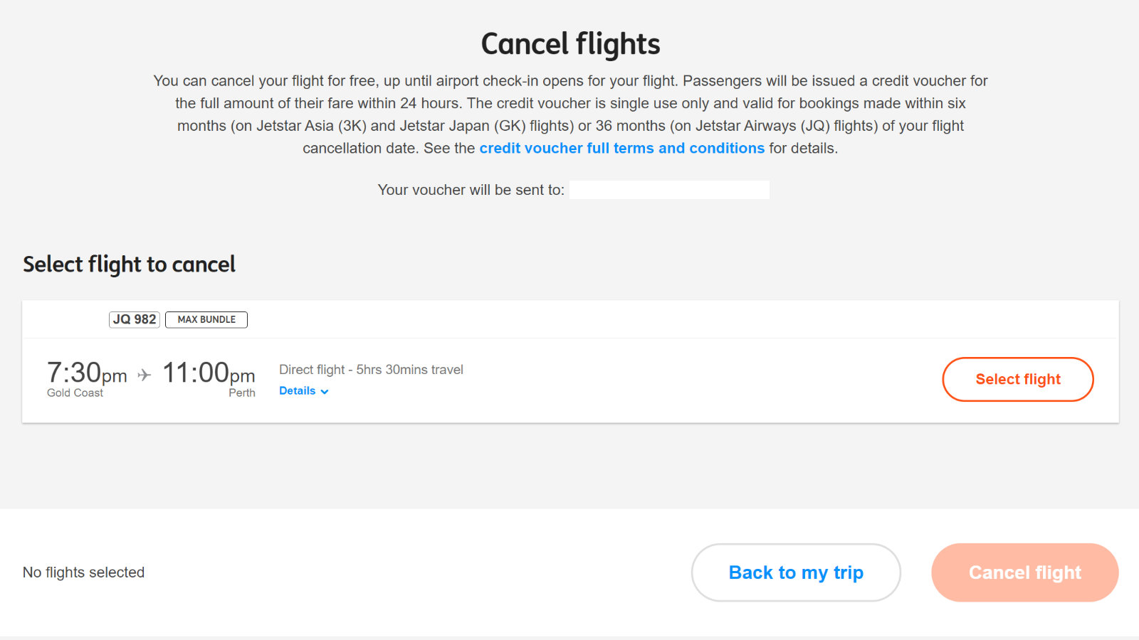
Task: Click the 7:30pm departure time
Action: pos(87,373)
